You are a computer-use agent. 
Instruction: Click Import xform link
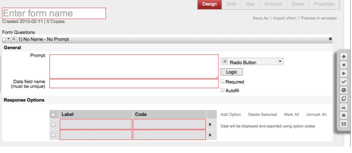point(285,18)
